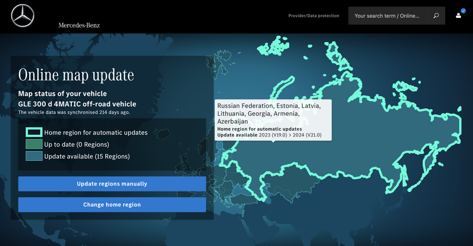Click the Update regions manually button
This screenshot has width=473, height=246.
112,184
